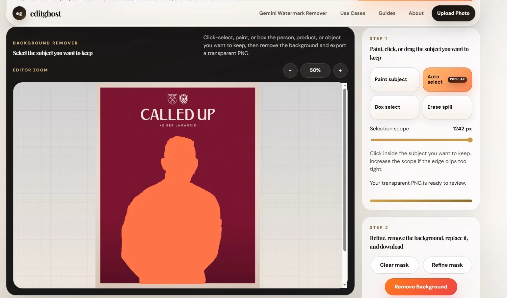
Task: Activate the Erase spill tool
Action: pos(447,107)
